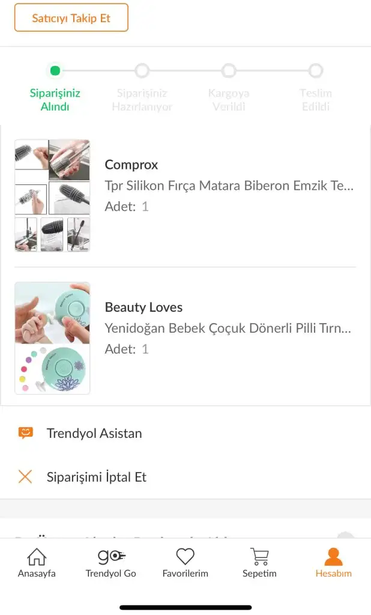Viewport: 371px width, 615px height.
Task: Open the Trendyol Go icon
Action: click(111, 557)
